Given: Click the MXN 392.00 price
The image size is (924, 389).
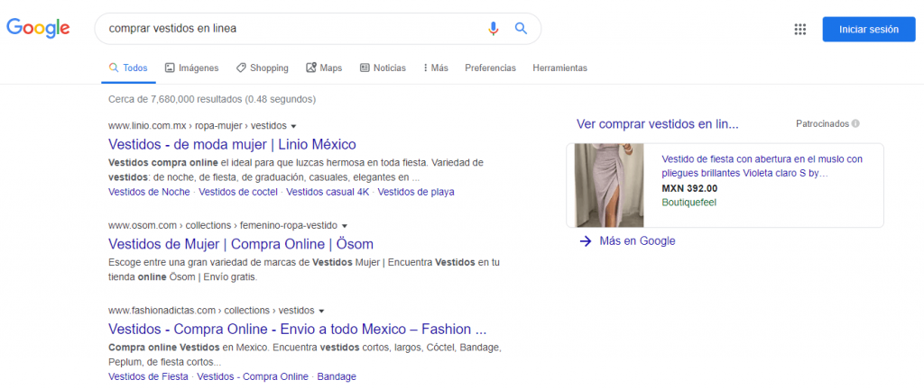Looking at the screenshot, I should click(689, 188).
